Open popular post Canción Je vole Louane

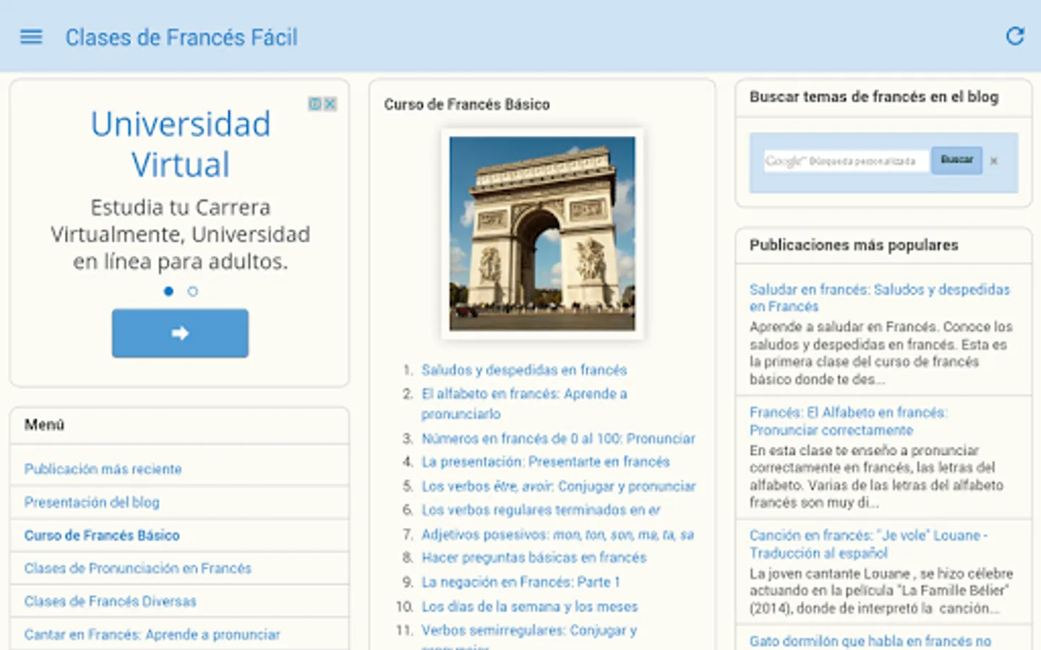point(868,544)
